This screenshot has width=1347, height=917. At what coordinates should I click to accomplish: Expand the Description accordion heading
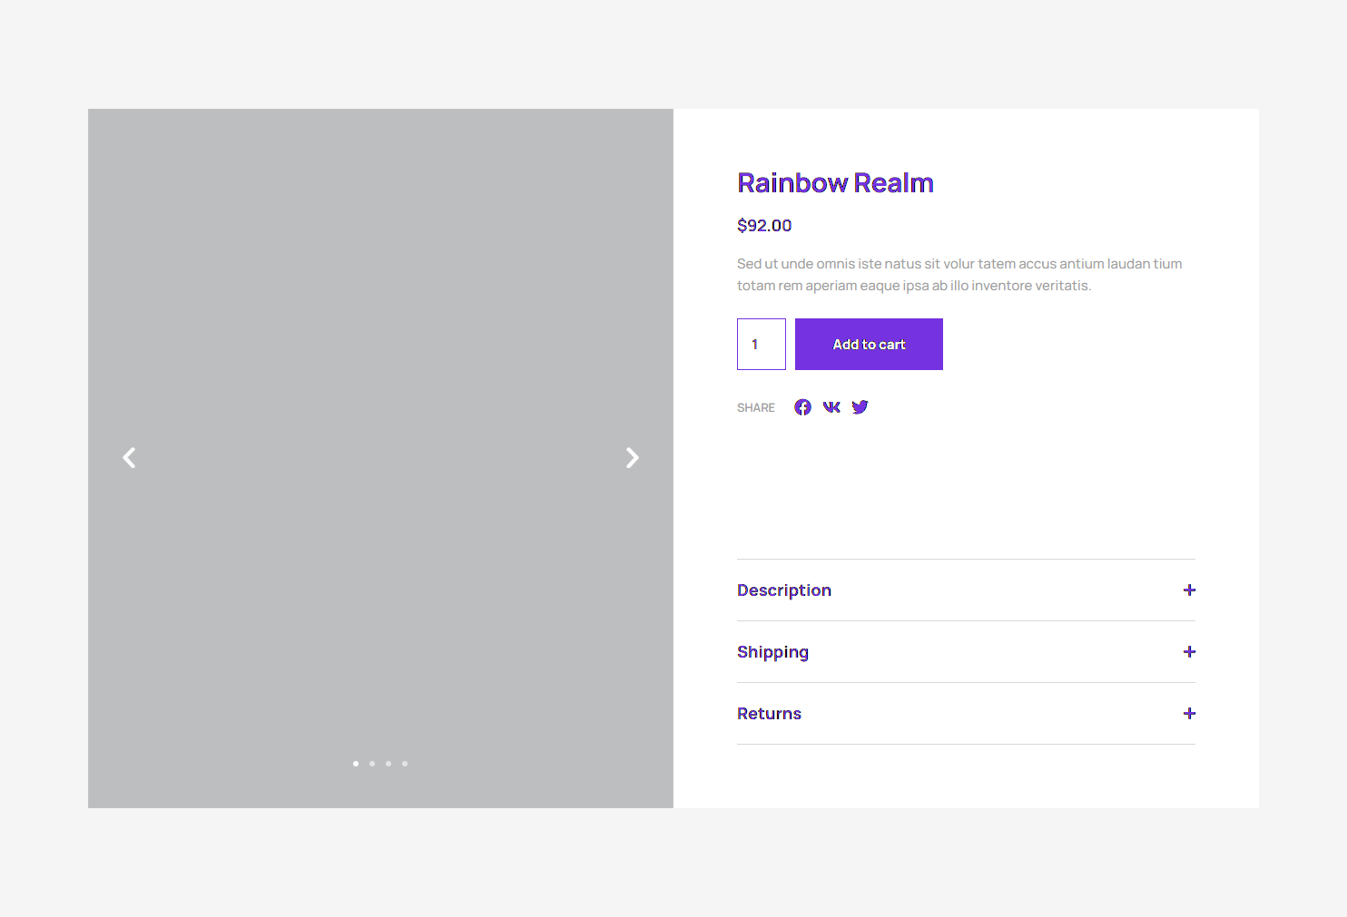point(784,590)
